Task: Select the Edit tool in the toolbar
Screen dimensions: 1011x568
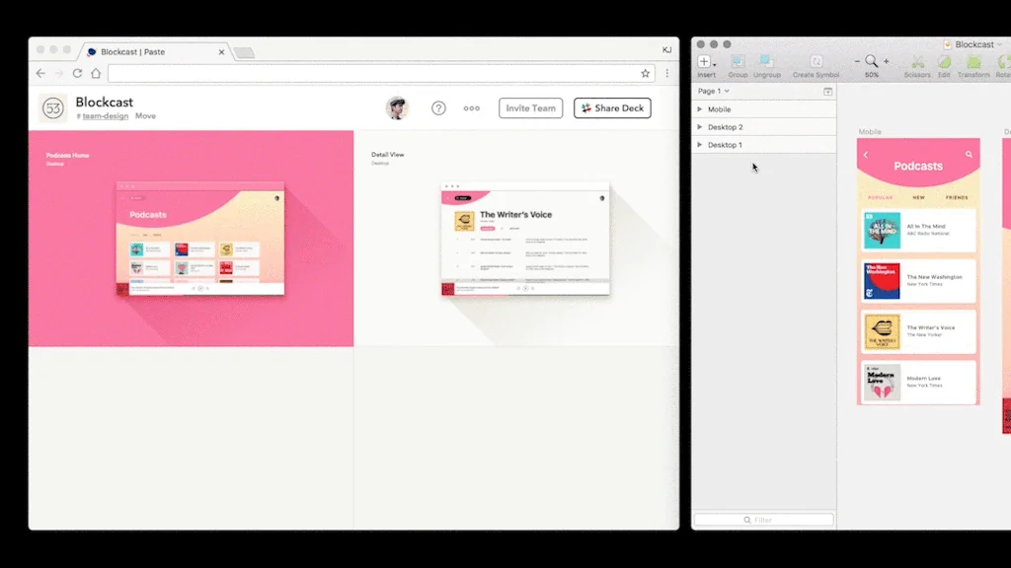Action: [x=944, y=61]
